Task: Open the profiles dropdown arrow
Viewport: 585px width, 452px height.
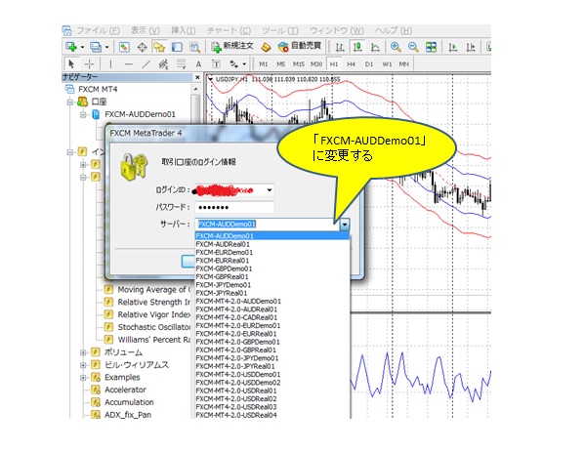Action: [x=107, y=48]
